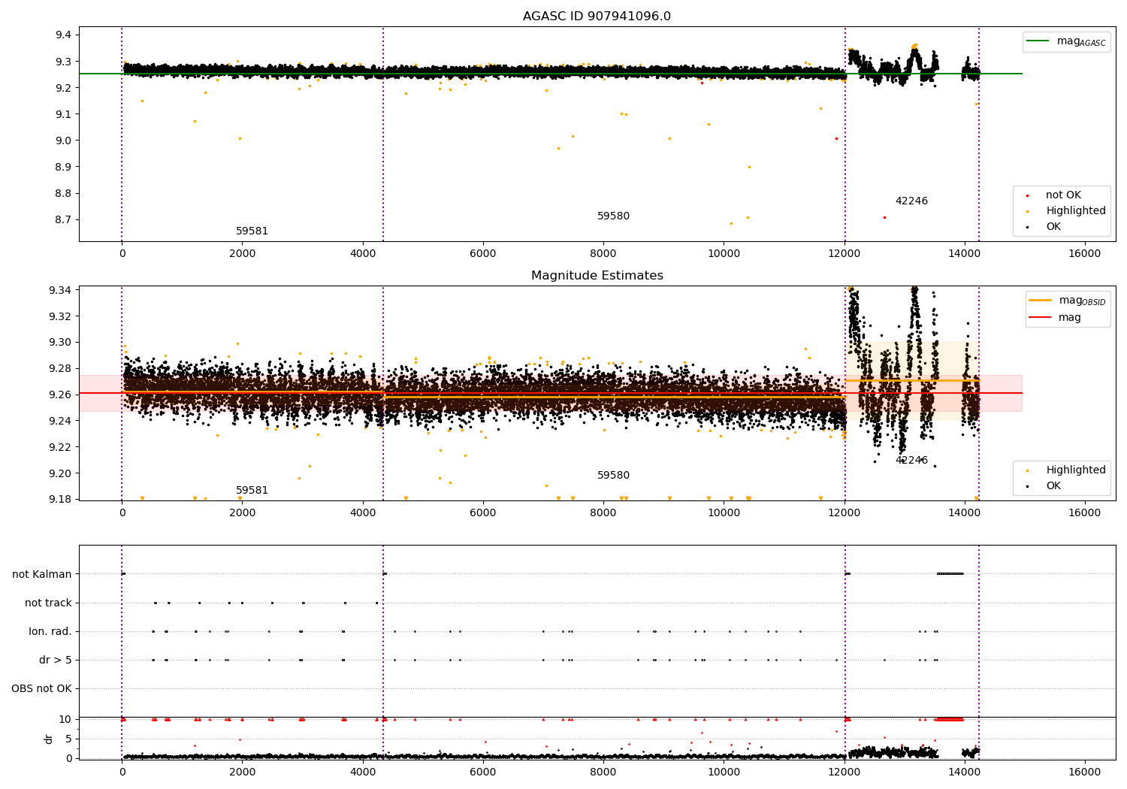Click the 'OBS not OK' row label
Screen dimensions: 1127x789
point(41,689)
